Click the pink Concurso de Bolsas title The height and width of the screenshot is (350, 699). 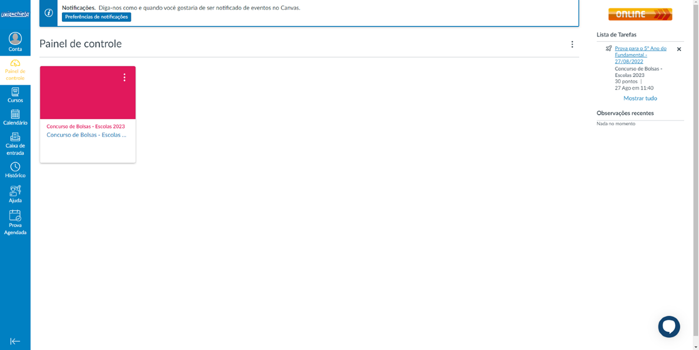(x=85, y=126)
